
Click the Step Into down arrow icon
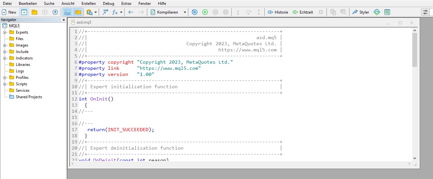[238, 12]
